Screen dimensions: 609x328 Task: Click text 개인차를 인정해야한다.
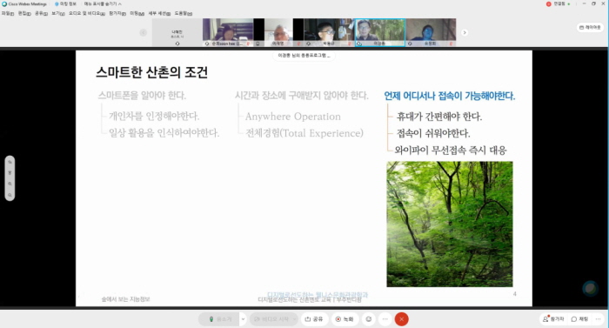pos(154,117)
